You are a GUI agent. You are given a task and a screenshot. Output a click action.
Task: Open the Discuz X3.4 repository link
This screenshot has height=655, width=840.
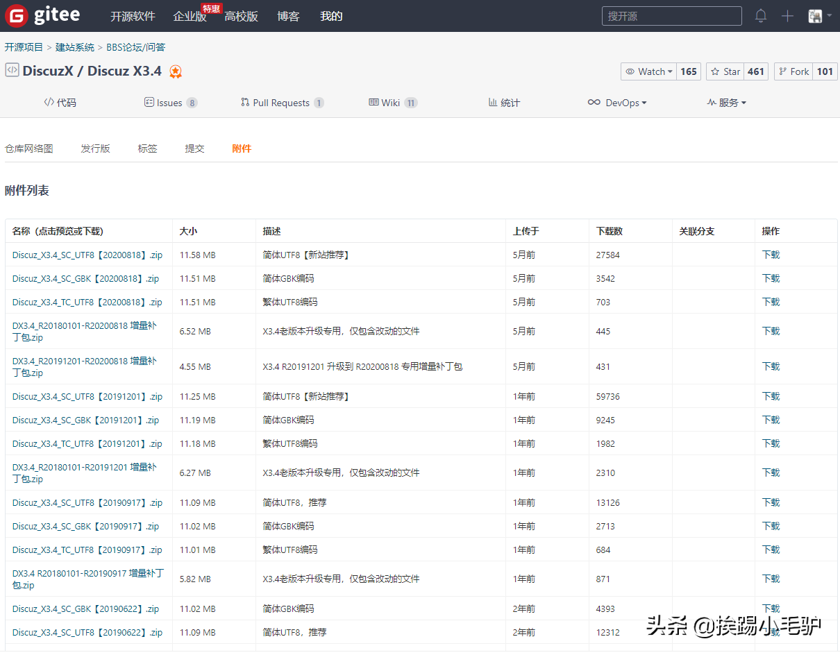pos(124,71)
